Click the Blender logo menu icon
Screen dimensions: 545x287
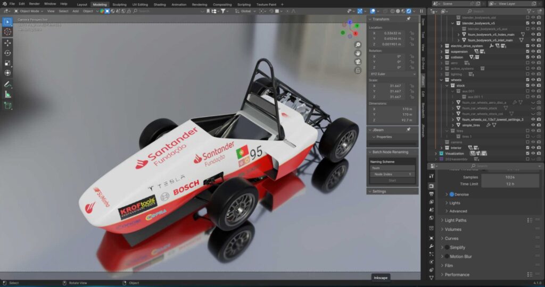click(x=4, y=4)
